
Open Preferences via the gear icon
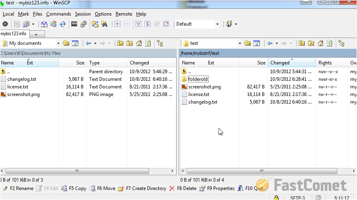tap(5, 24)
